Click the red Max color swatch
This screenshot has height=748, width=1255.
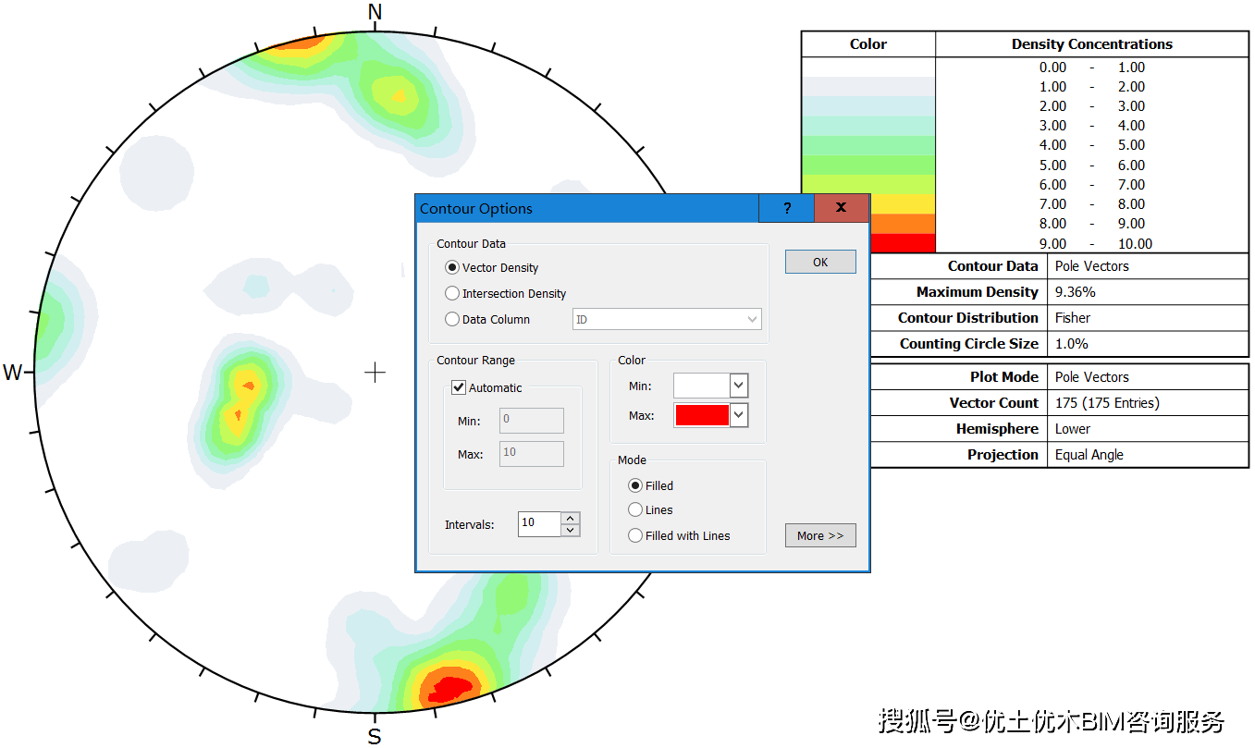coord(702,415)
